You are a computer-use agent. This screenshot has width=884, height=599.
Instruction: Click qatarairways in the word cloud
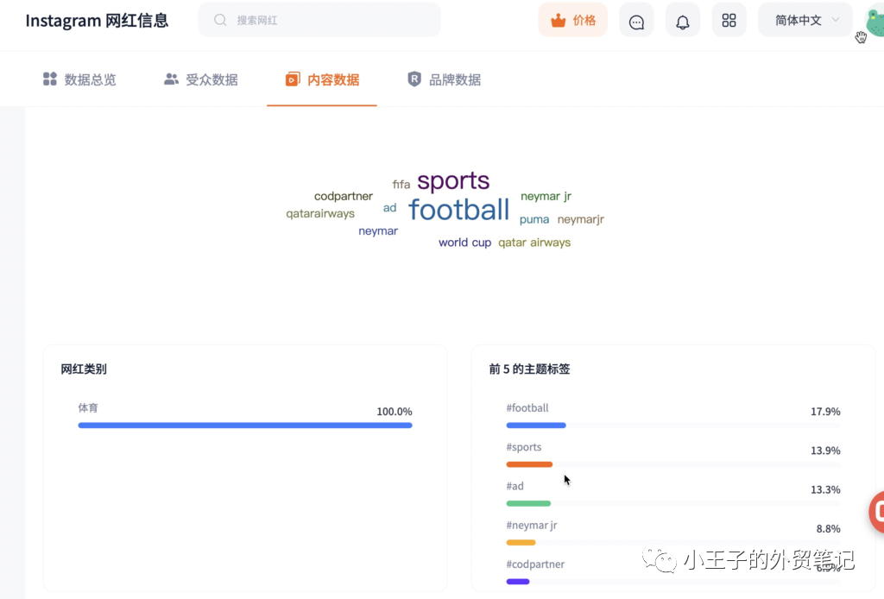320,213
